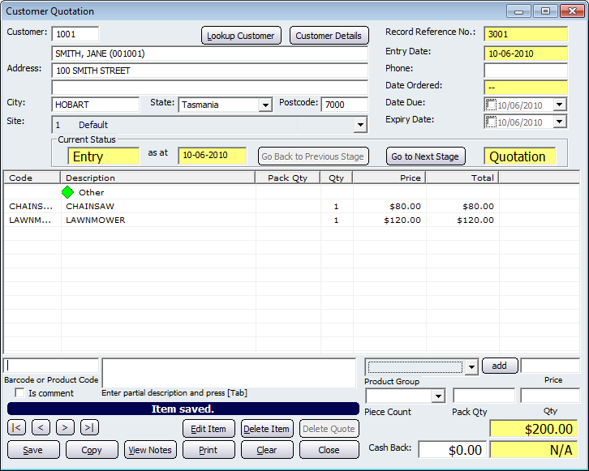Click the Pack Qty input field
This screenshot has width=589, height=471.
pyautogui.click(x=484, y=396)
